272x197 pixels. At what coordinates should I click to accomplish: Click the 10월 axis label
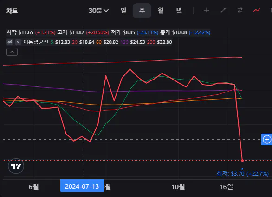[x=178, y=187]
